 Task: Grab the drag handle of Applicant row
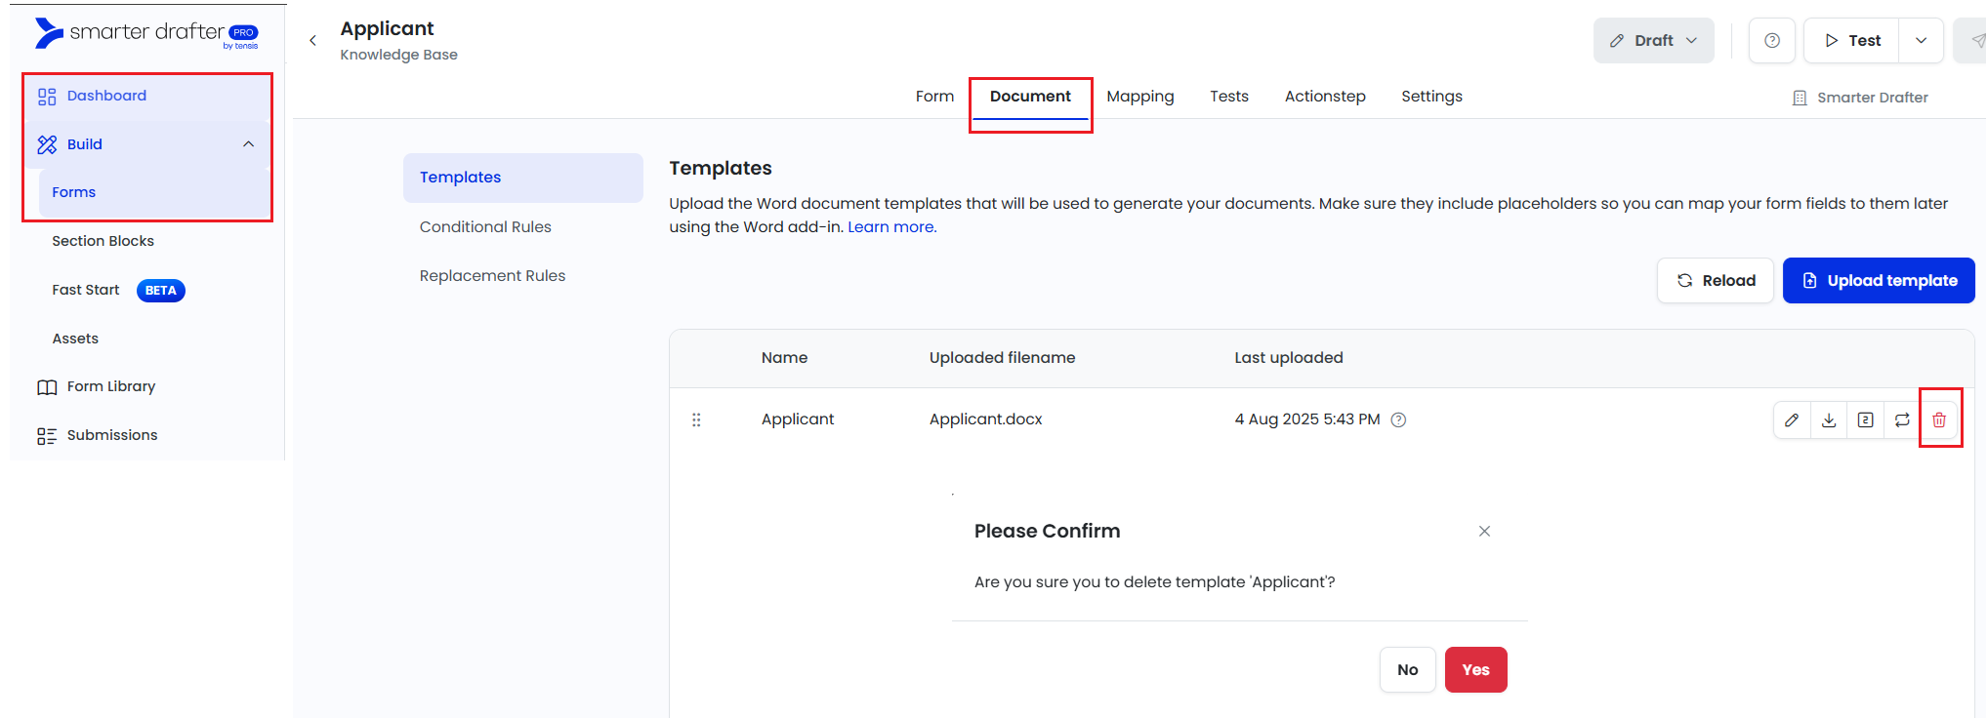click(696, 419)
